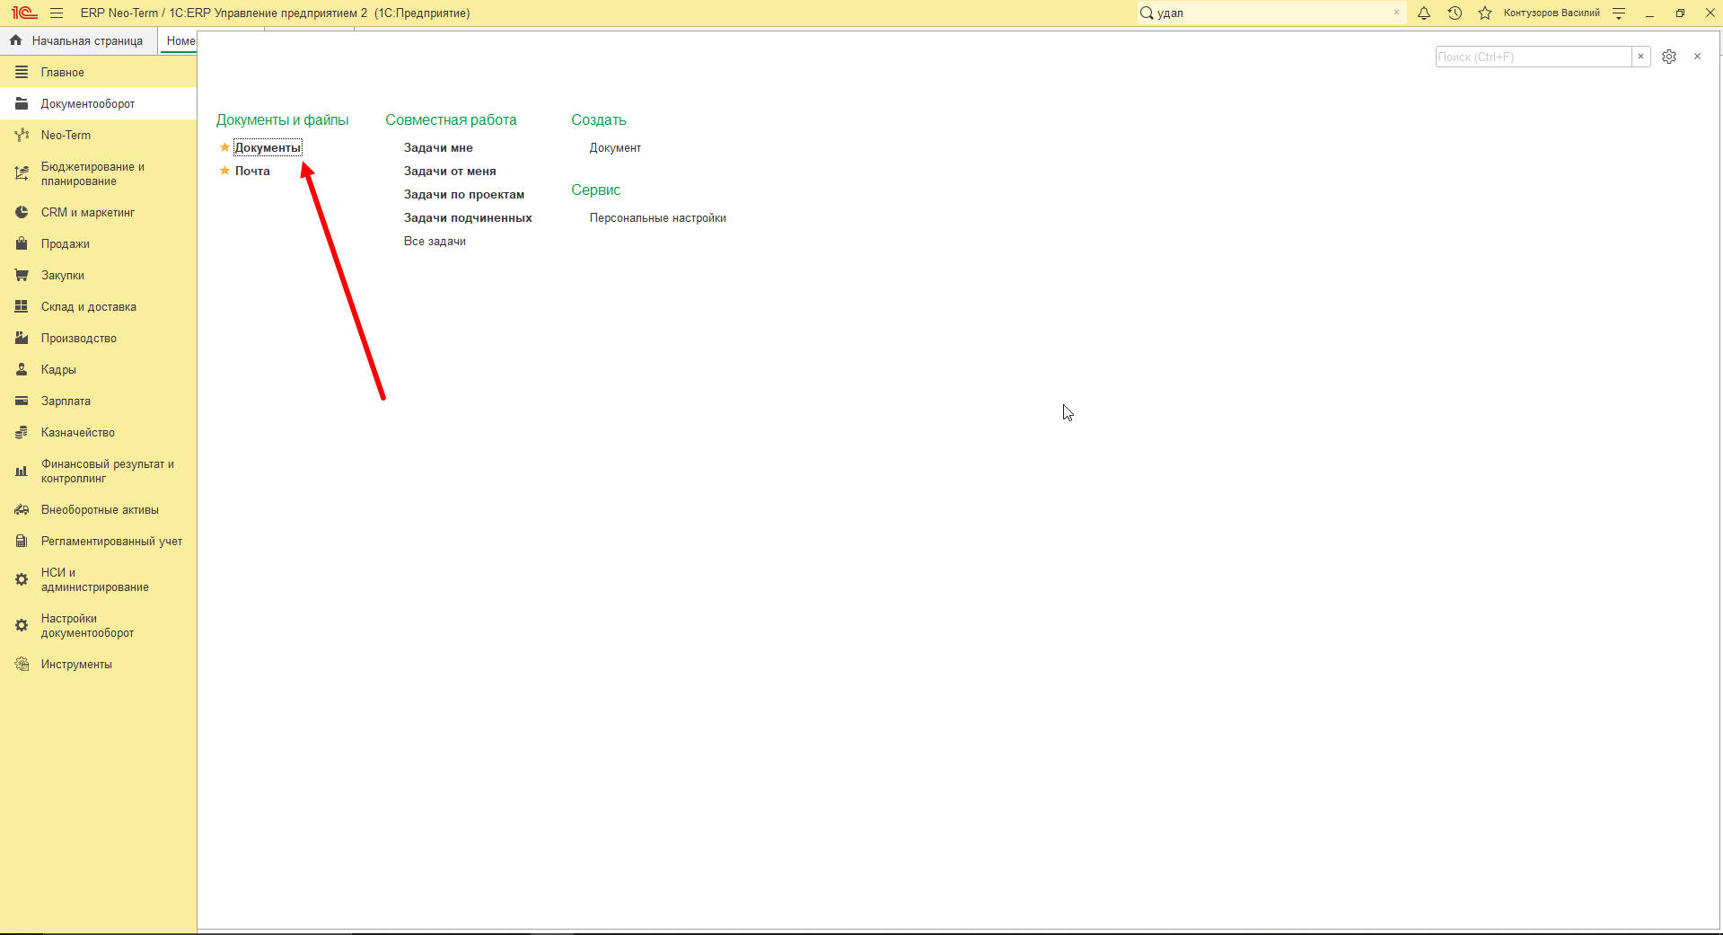
Task: Toggle the favorite star next to Почта
Action: click(x=224, y=171)
